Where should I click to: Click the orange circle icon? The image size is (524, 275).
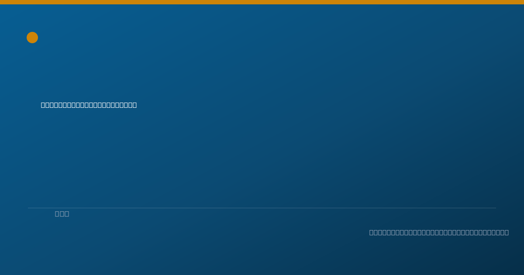32,38
